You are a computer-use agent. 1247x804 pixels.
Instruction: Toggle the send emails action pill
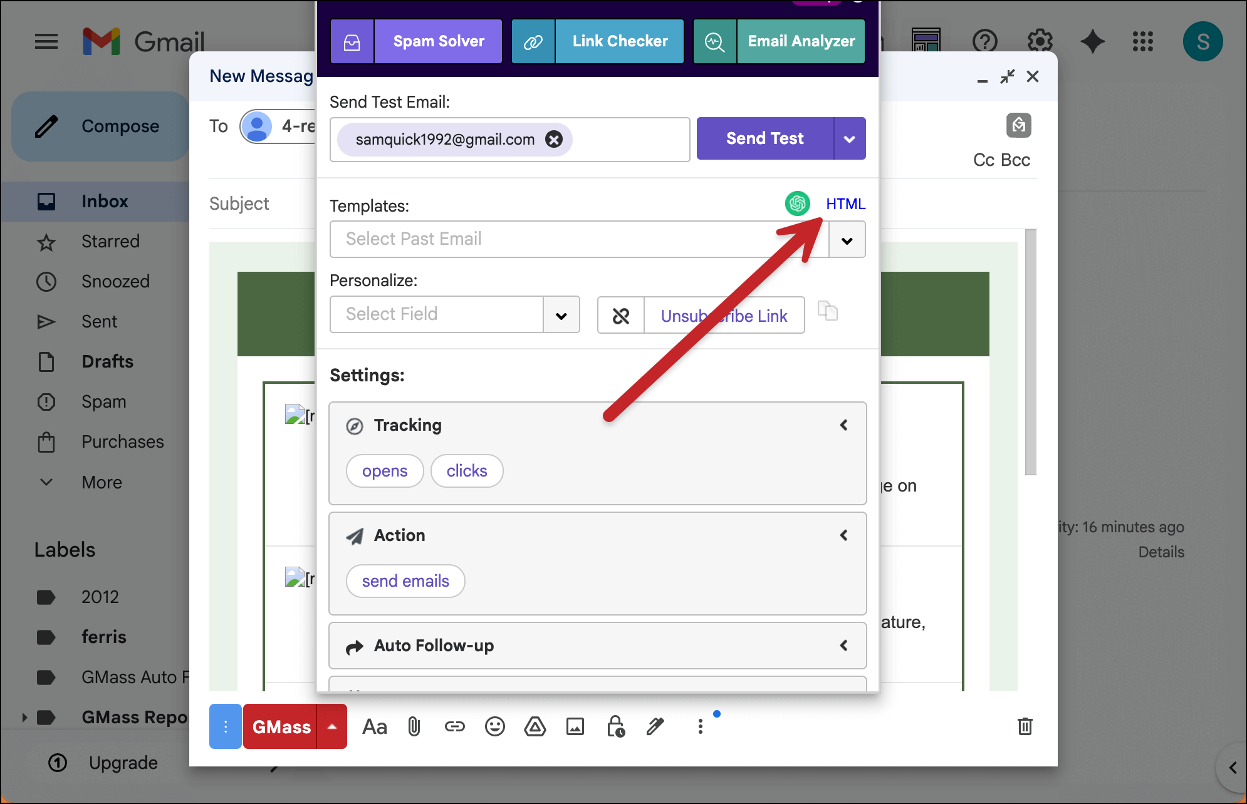coord(405,581)
